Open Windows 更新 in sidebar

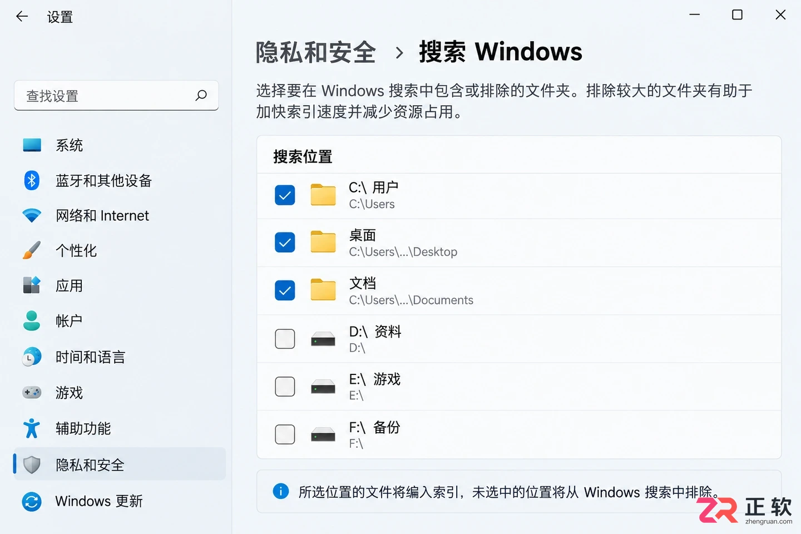pos(120,501)
